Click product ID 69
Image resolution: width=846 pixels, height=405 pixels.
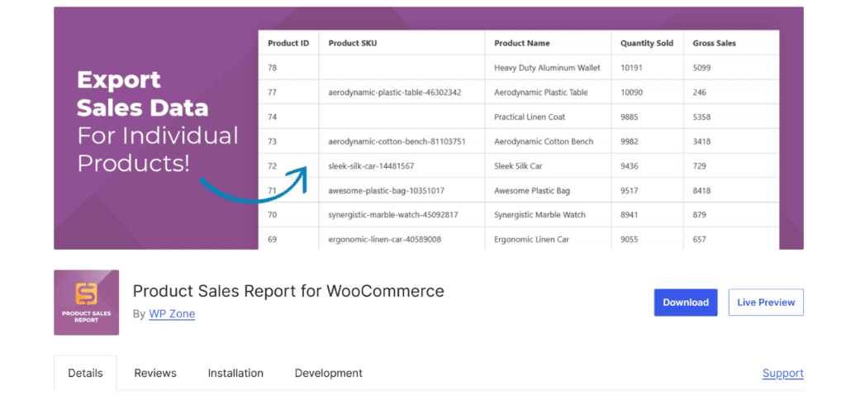pos(273,239)
